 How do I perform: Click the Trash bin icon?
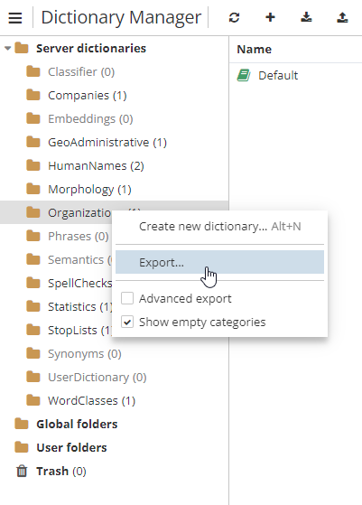coord(22,471)
